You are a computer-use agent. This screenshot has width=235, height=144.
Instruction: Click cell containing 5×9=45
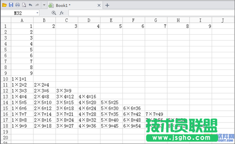click(x=112, y=126)
